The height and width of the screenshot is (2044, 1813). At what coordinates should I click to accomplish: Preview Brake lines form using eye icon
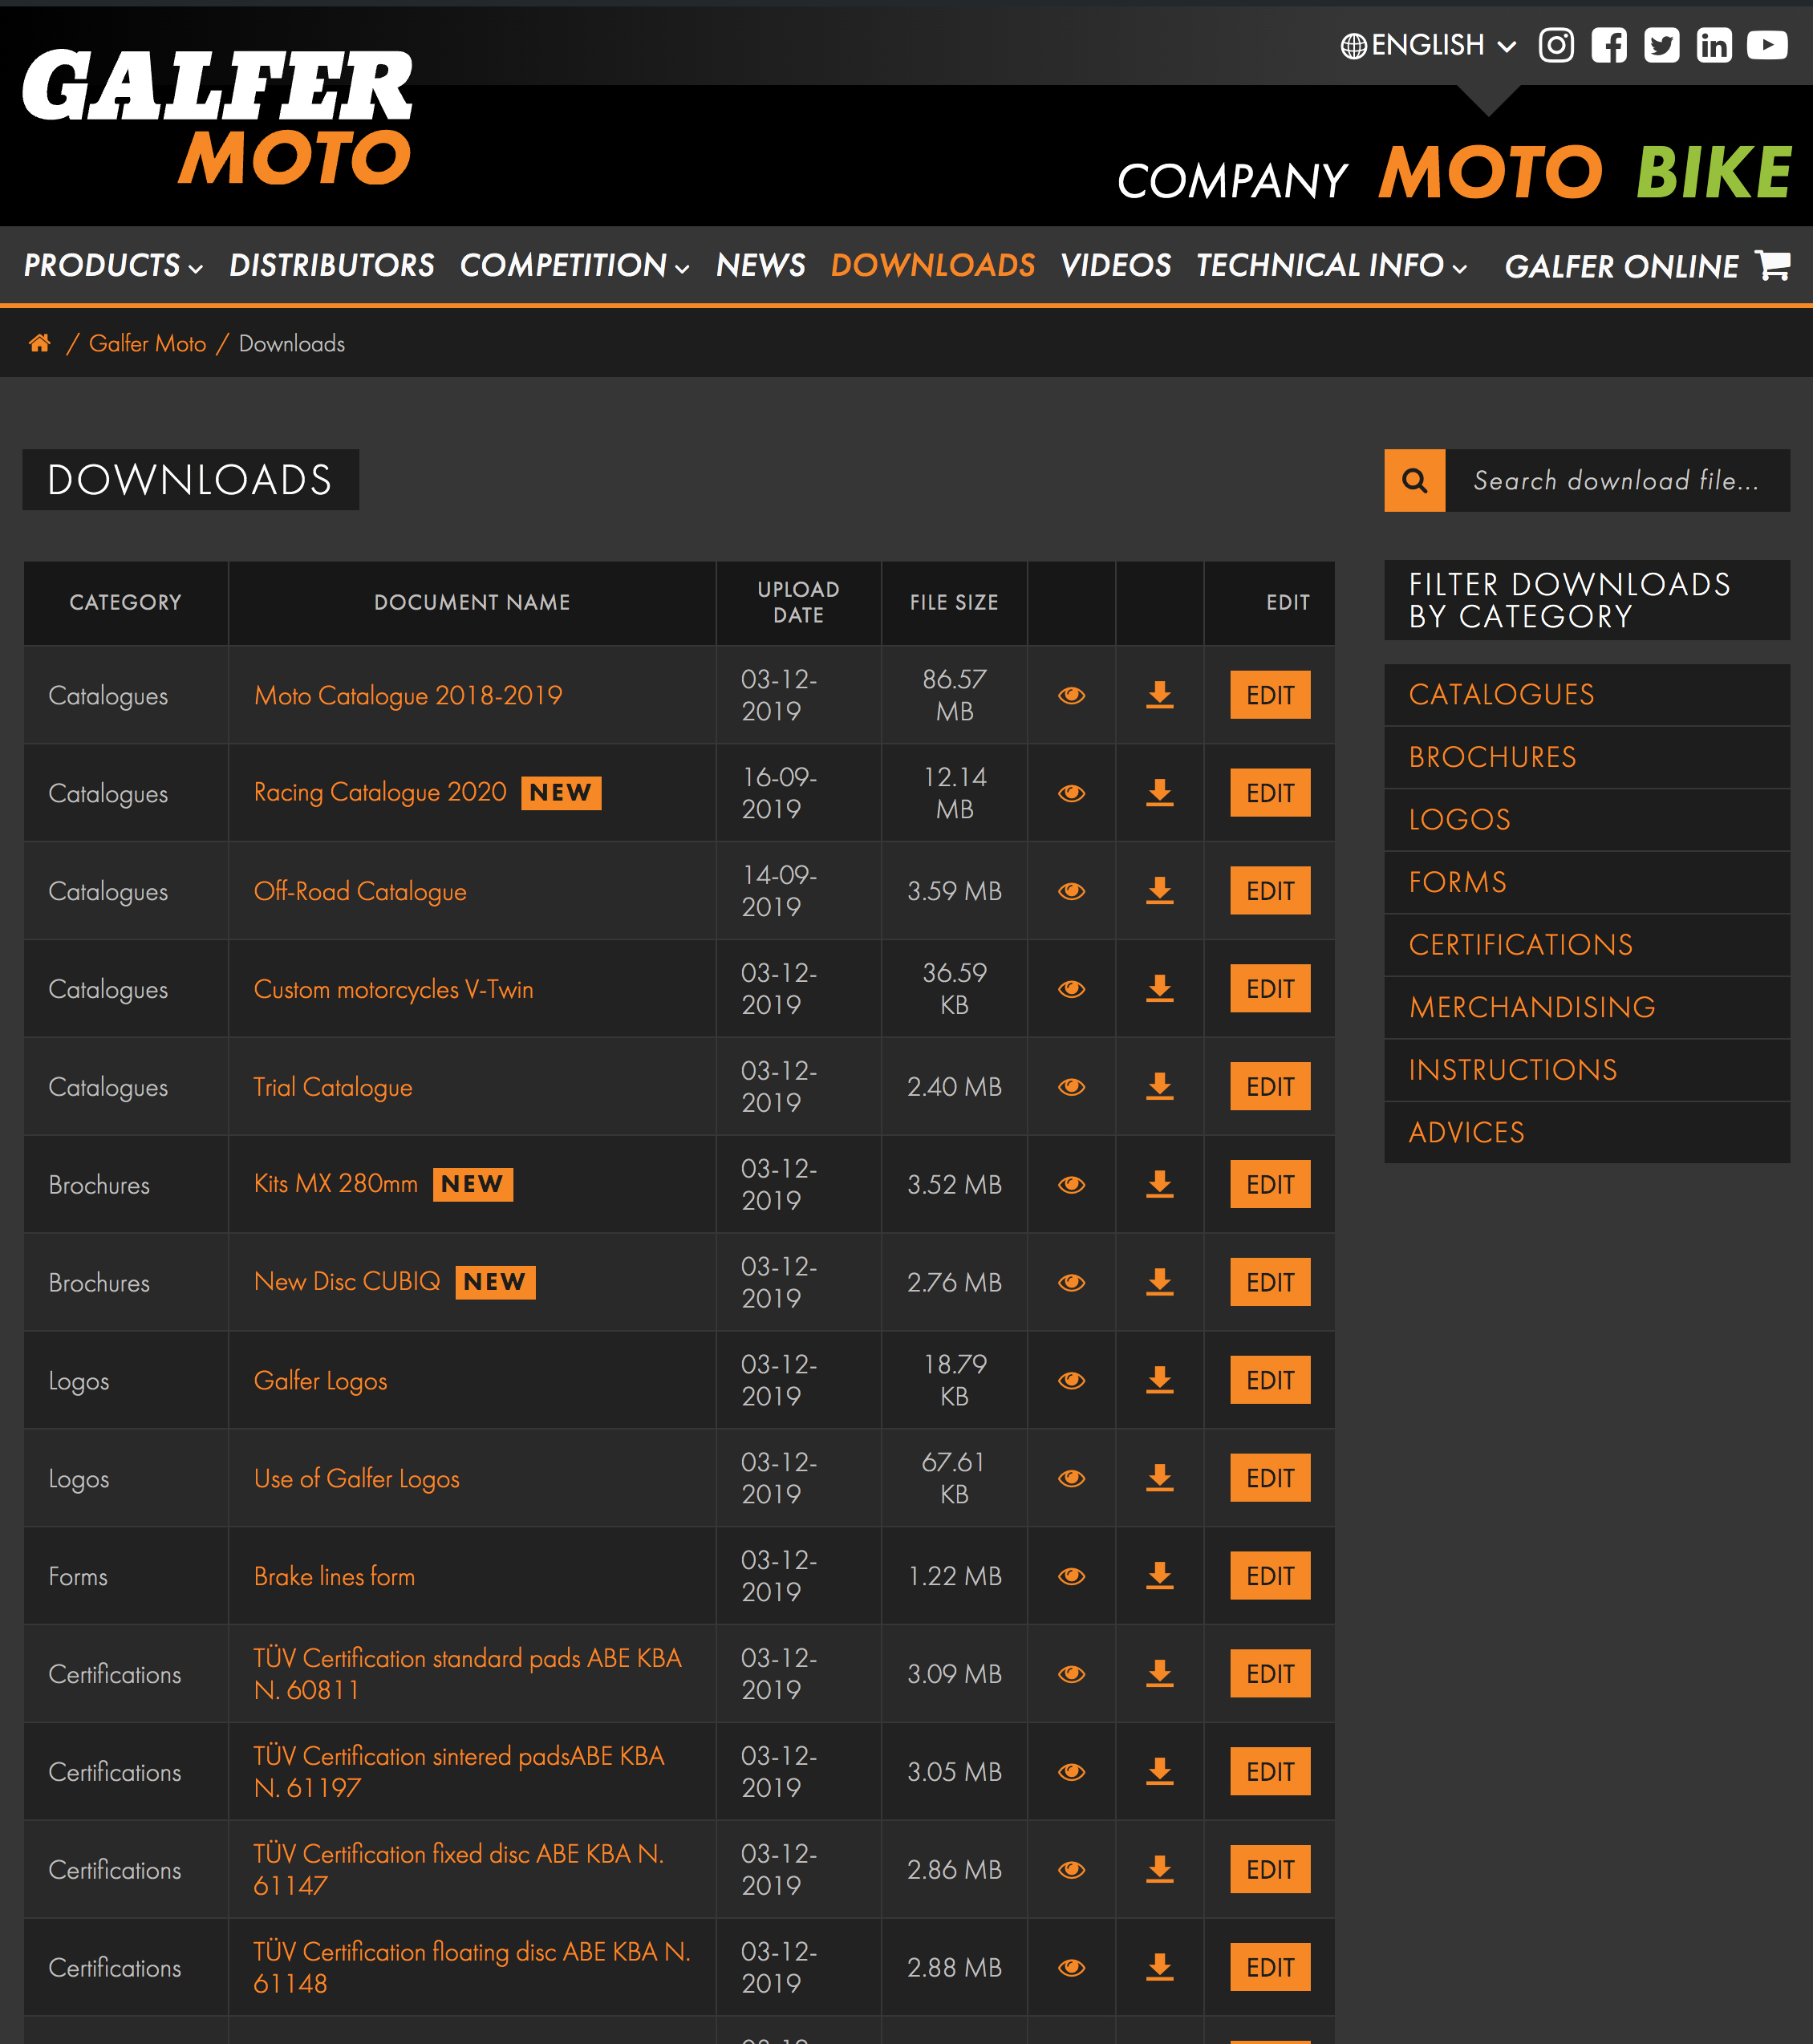(1071, 1576)
